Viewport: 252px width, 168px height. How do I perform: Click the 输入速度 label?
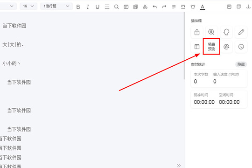(x=226, y=74)
